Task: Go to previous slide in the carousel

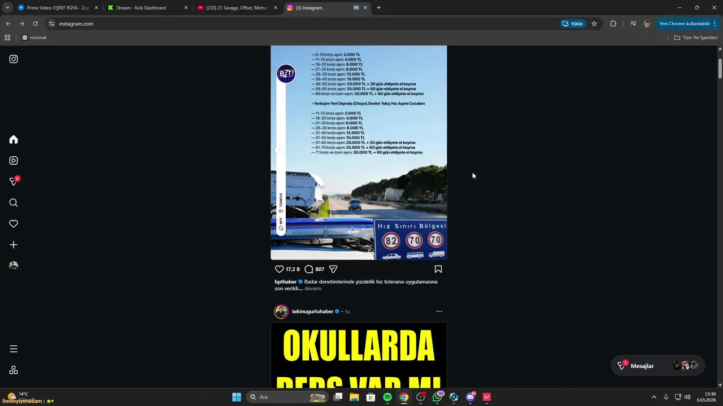Action: (x=278, y=150)
